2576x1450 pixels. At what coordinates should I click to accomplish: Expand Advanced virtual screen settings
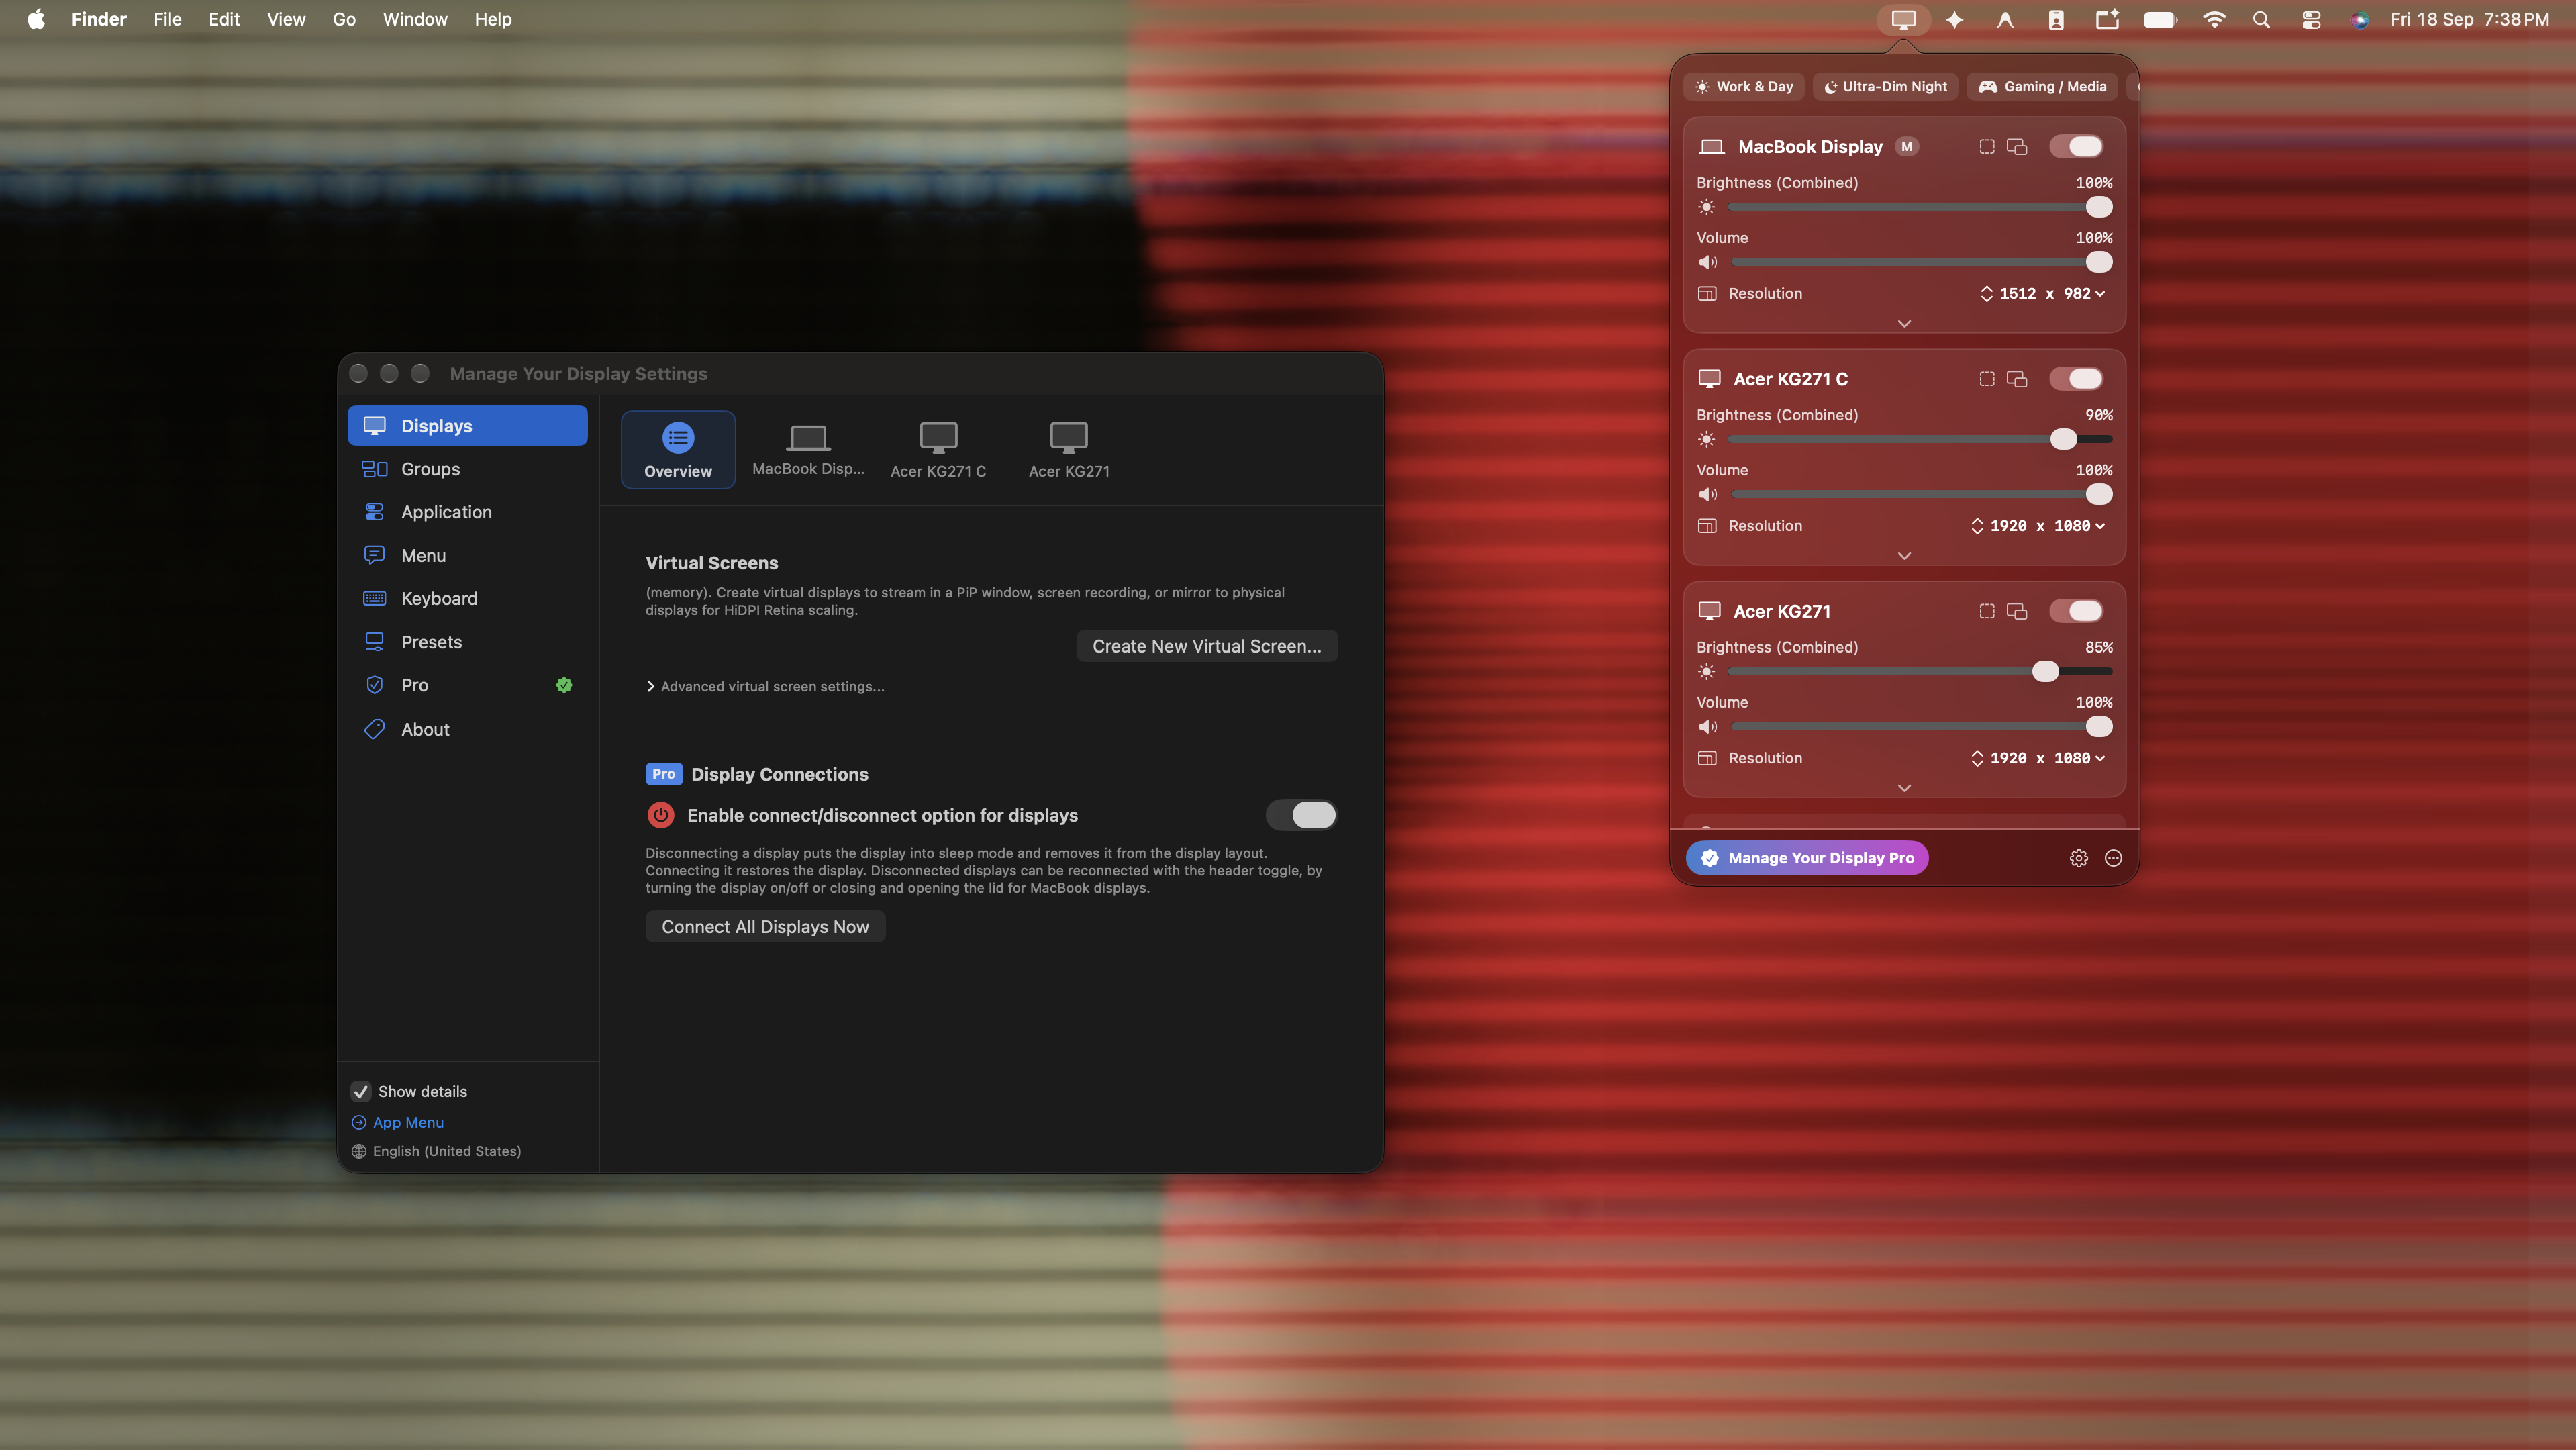click(765, 687)
